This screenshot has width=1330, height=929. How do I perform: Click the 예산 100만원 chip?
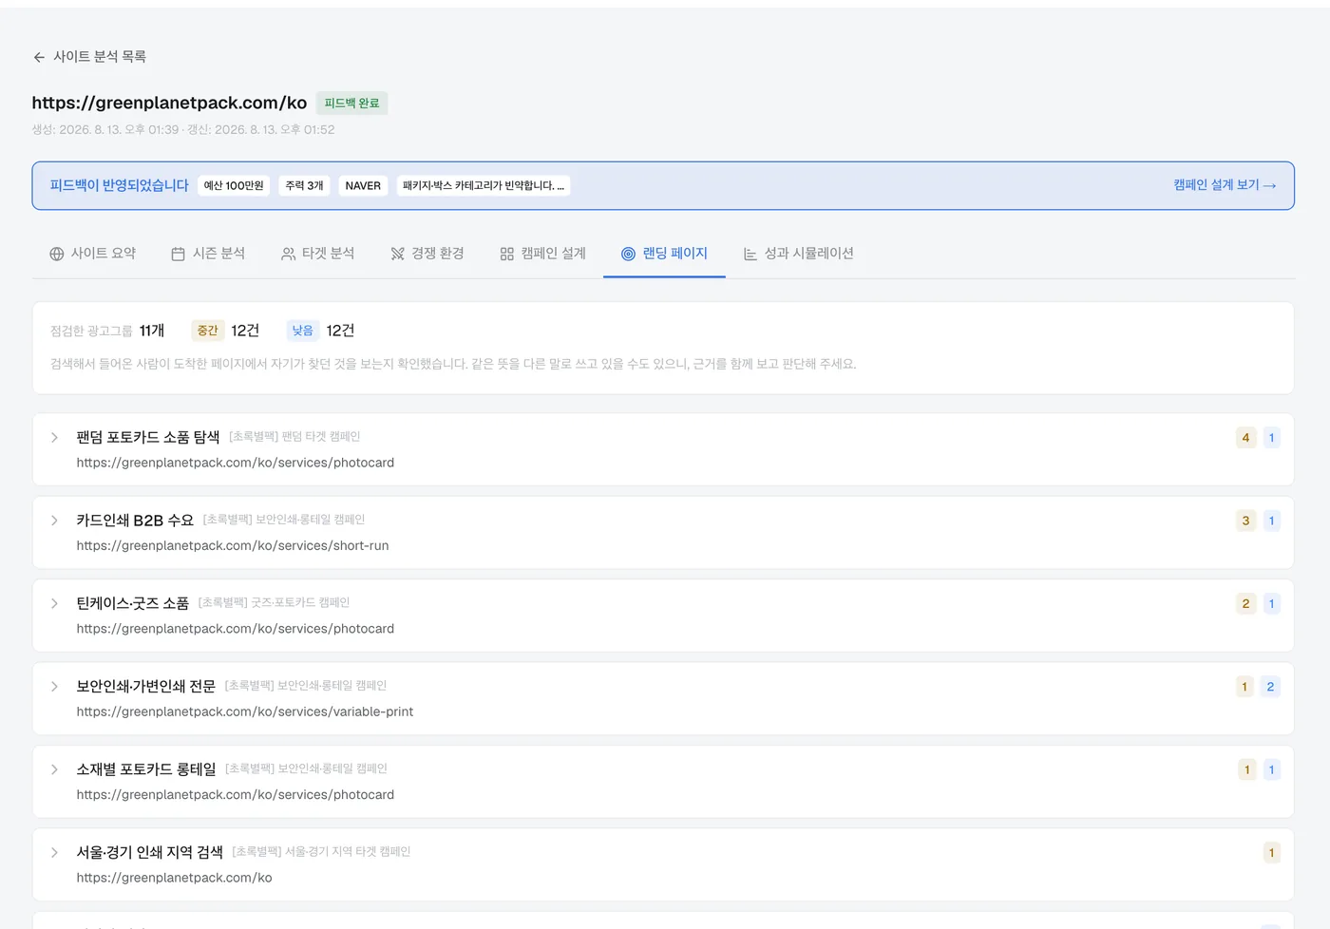[x=234, y=185]
